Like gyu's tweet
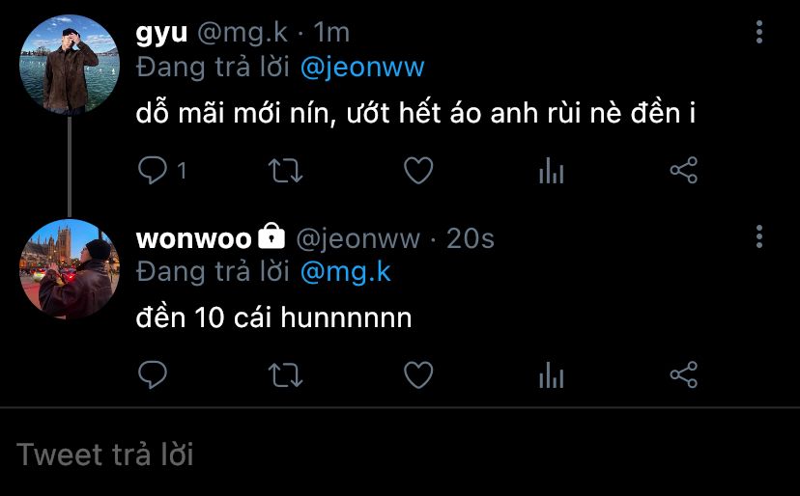This screenshot has width=800, height=496. [x=417, y=171]
